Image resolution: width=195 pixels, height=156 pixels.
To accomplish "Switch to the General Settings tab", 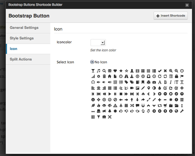I will (x=28, y=28).
